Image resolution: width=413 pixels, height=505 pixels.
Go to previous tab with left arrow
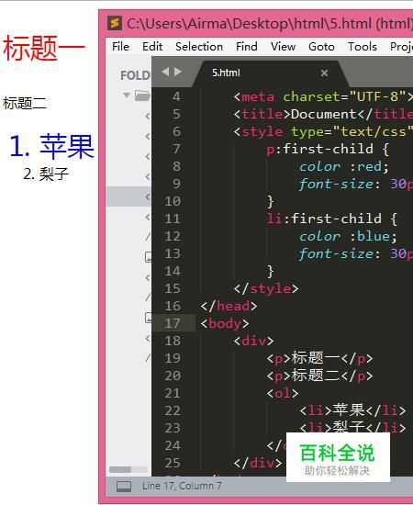tap(165, 72)
